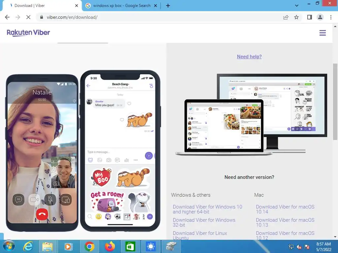Click the muted volume tray icon
The image size is (338, 253).
tap(299, 247)
